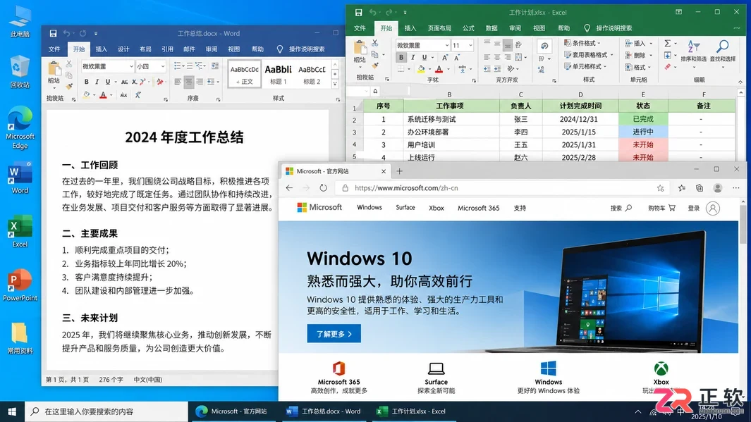Open Excel font name combo box
This screenshot has height=422, width=751.
point(423,46)
